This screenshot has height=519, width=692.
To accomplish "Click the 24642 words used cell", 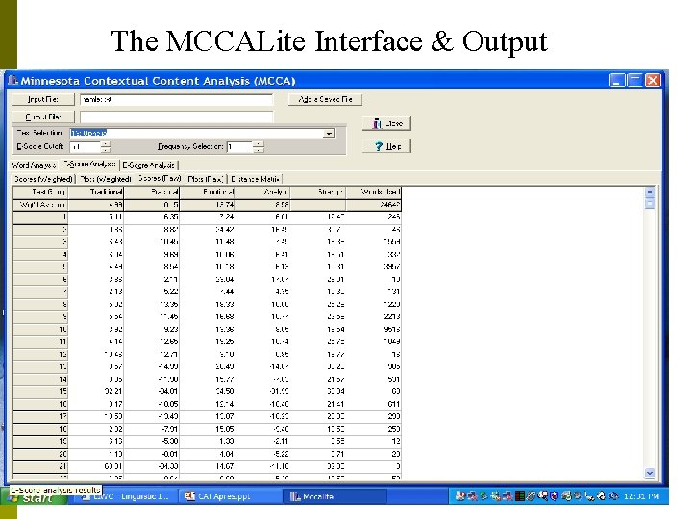I will (x=374, y=205).
